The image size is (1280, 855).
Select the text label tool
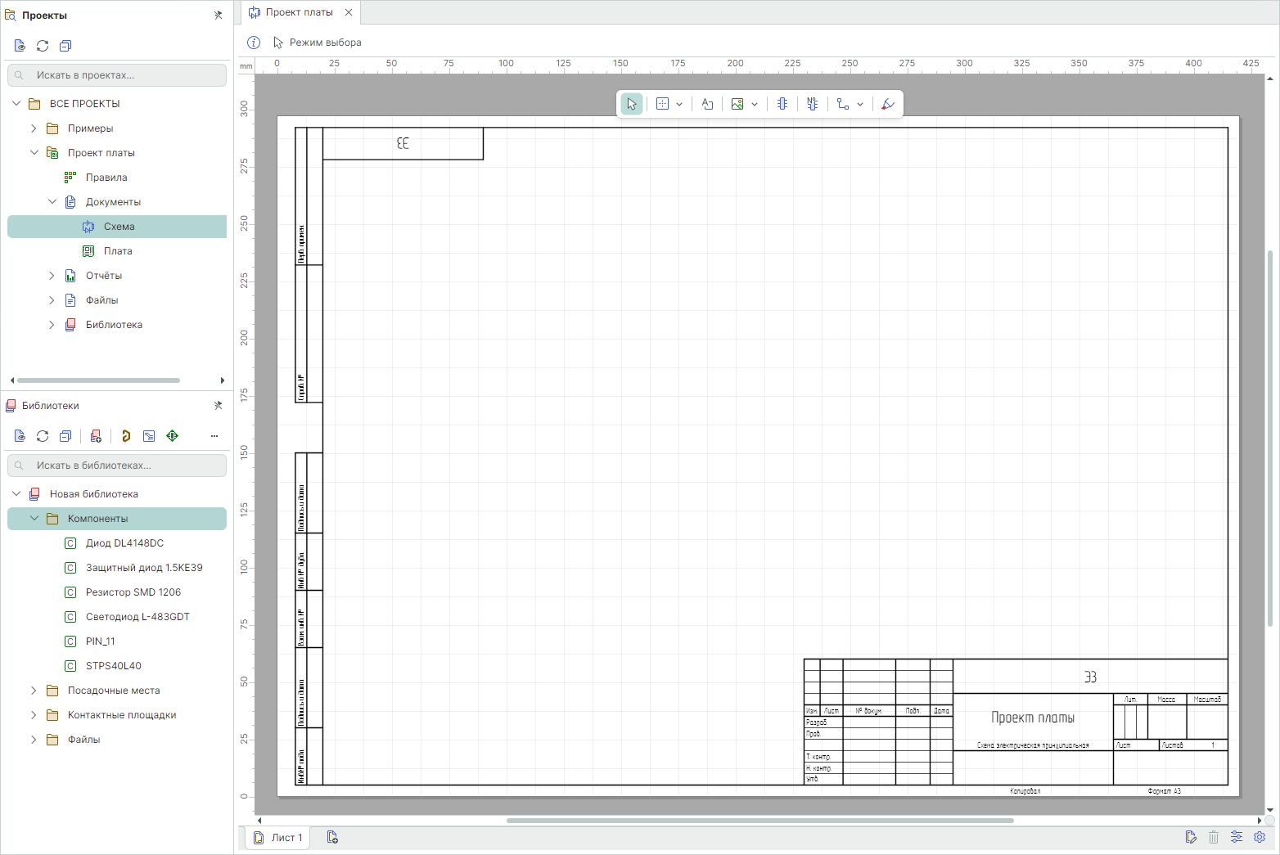pos(707,104)
